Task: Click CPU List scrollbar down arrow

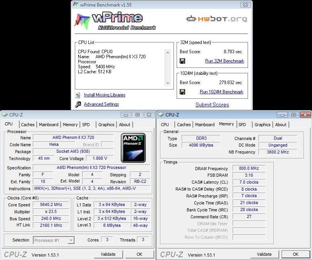Action: click(x=168, y=83)
